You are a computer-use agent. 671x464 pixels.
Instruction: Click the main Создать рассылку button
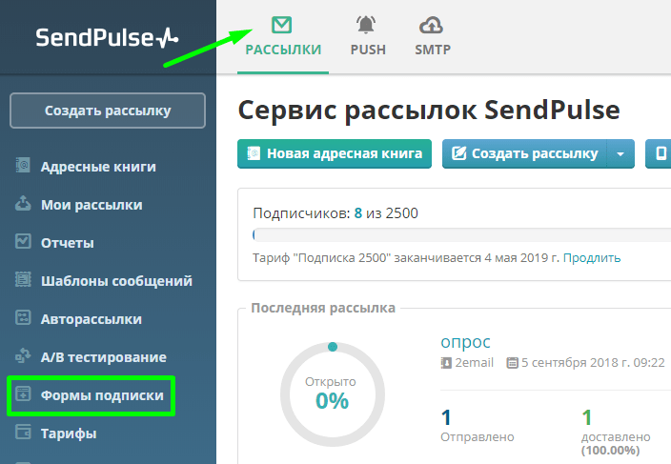tap(524, 153)
